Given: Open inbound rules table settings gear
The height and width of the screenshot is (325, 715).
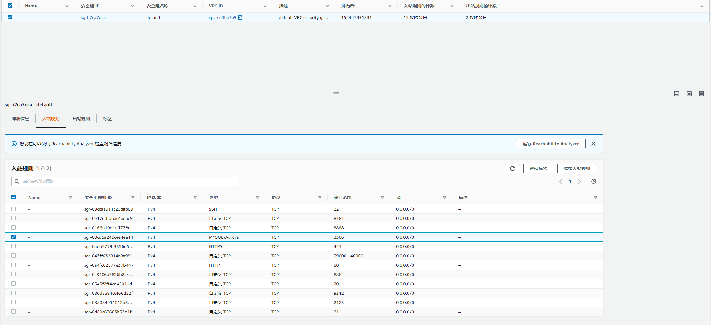Looking at the screenshot, I should pyautogui.click(x=594, y=181).
